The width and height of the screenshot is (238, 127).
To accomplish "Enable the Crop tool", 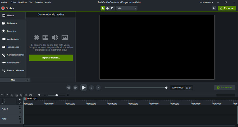I will pyautogui.click(x=112, y=8).
